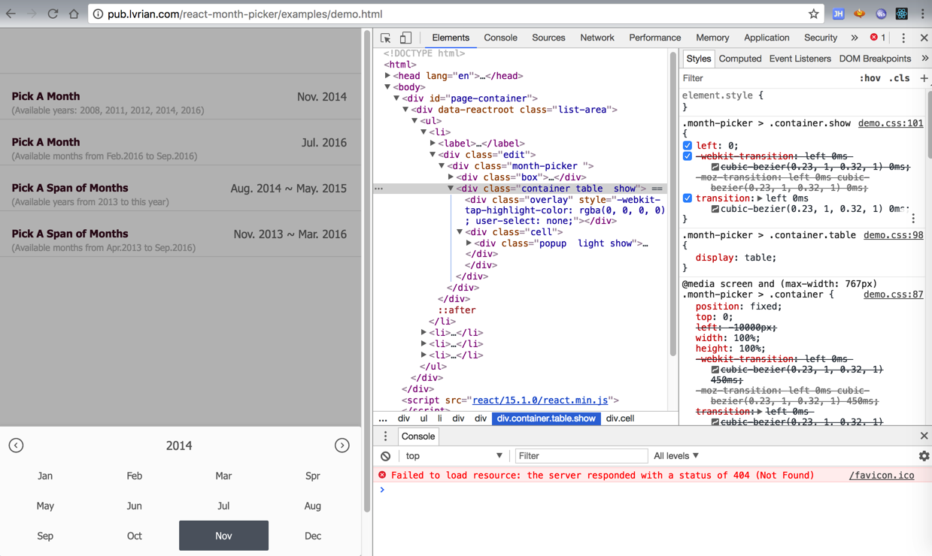Viewport: 932px width, 556px height.
Task: Select the Nov month button
Action: [x=223, y=536]
